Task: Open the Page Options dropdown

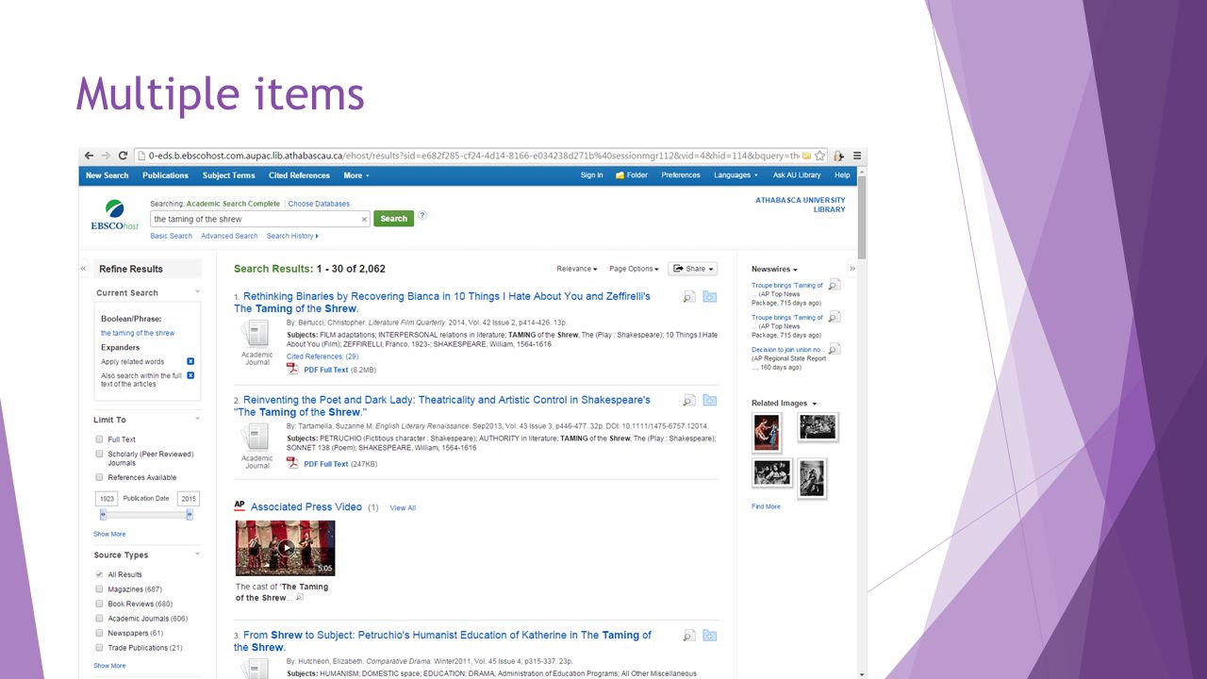Action: click(634, 269)
